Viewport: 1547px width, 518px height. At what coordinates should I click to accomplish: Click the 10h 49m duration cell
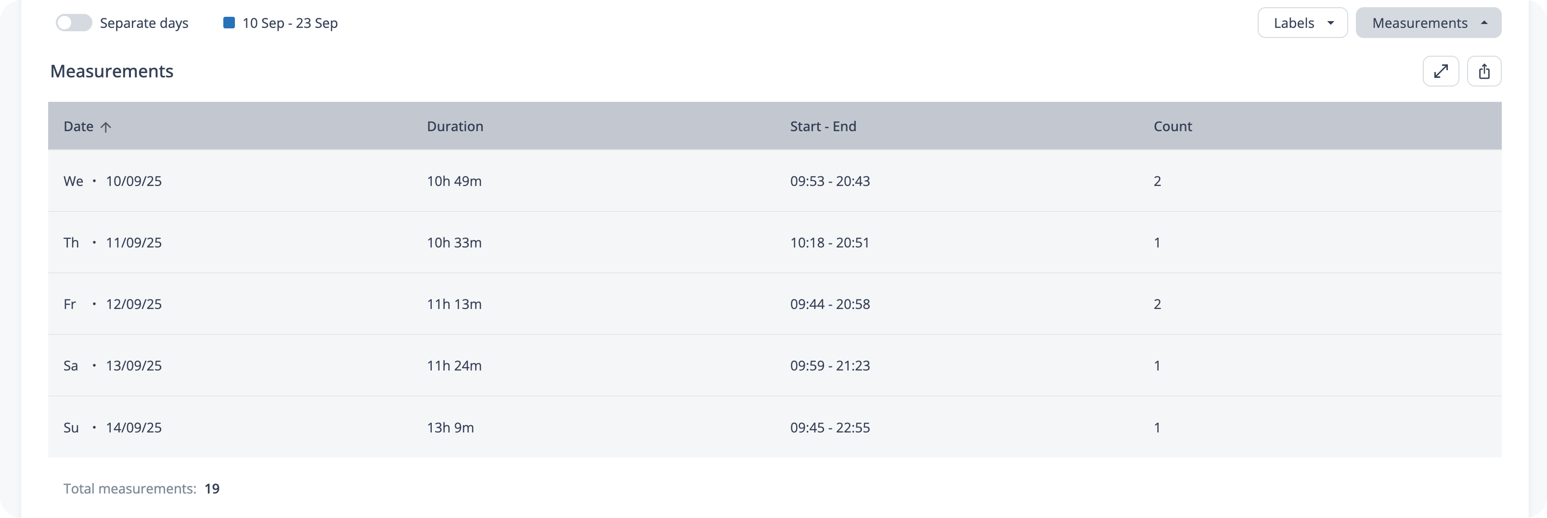[x=454, y=181]
